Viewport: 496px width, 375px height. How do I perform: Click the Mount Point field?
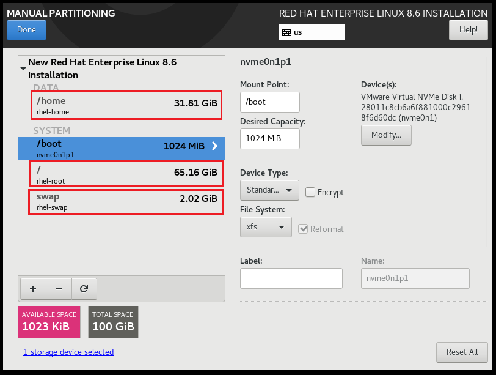point(270,102)
